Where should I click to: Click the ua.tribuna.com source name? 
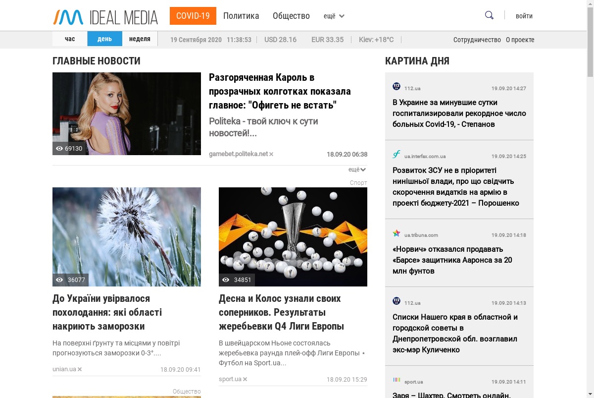421,235
